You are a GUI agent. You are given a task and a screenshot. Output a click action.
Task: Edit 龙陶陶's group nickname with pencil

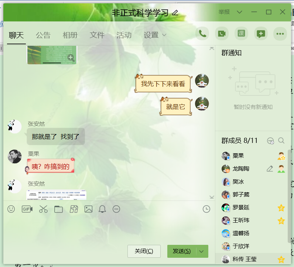click(270, 169)
